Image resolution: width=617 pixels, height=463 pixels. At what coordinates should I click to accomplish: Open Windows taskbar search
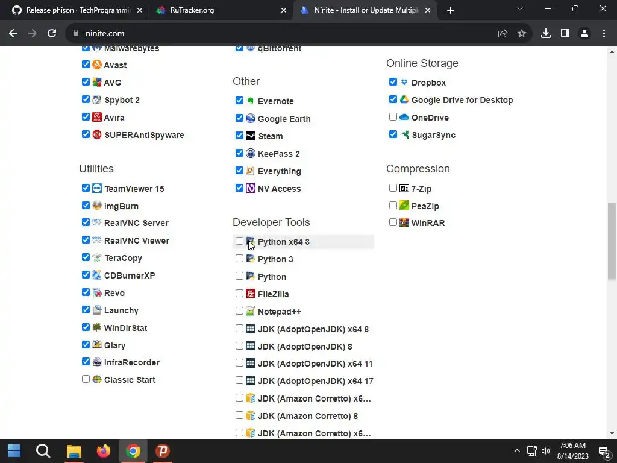[x=43, y=451]
